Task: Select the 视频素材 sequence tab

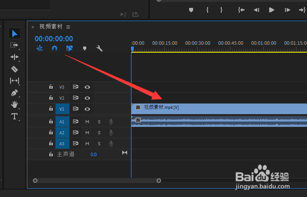Action: [51, 27]
